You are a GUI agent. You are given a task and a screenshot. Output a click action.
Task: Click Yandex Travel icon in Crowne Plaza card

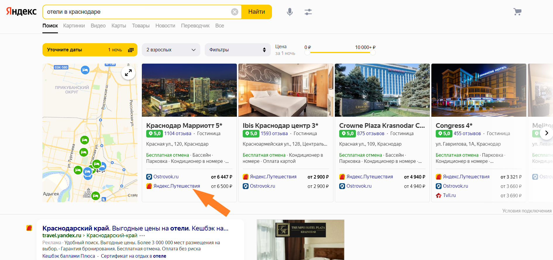coord(342,177)
